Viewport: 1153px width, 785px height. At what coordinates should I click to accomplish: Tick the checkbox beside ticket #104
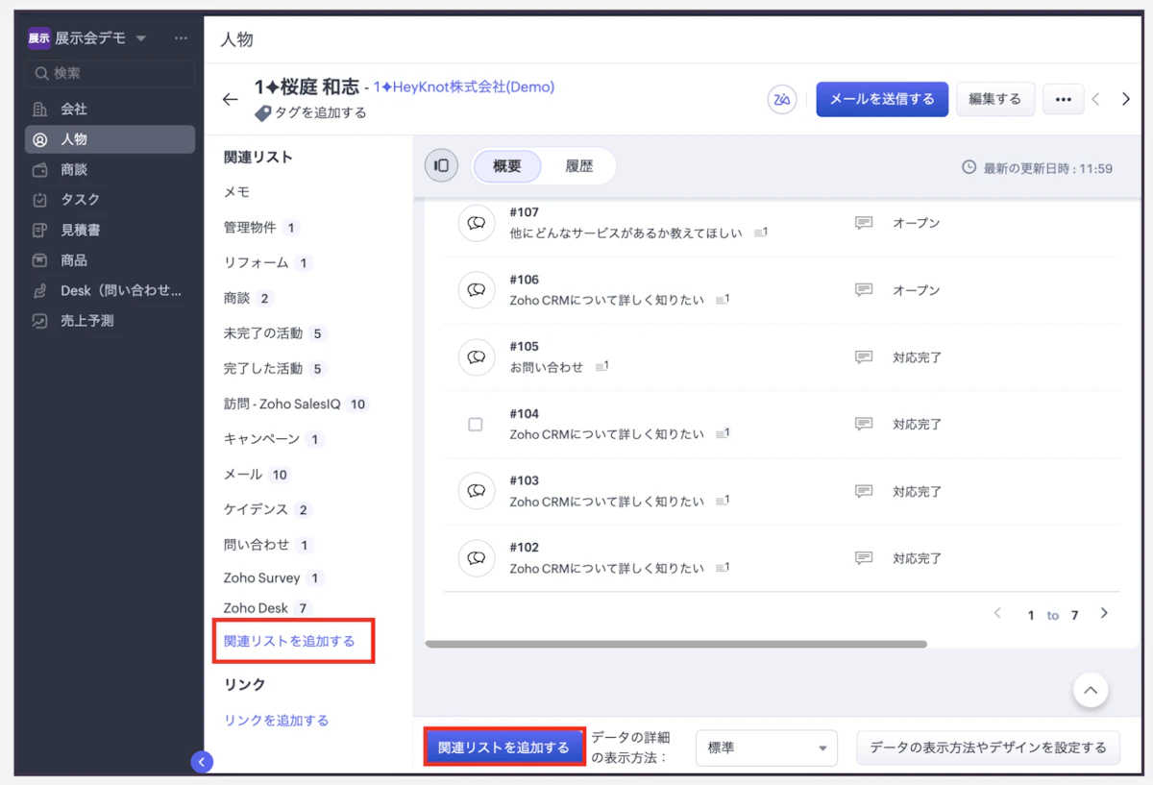pos(476,425)
